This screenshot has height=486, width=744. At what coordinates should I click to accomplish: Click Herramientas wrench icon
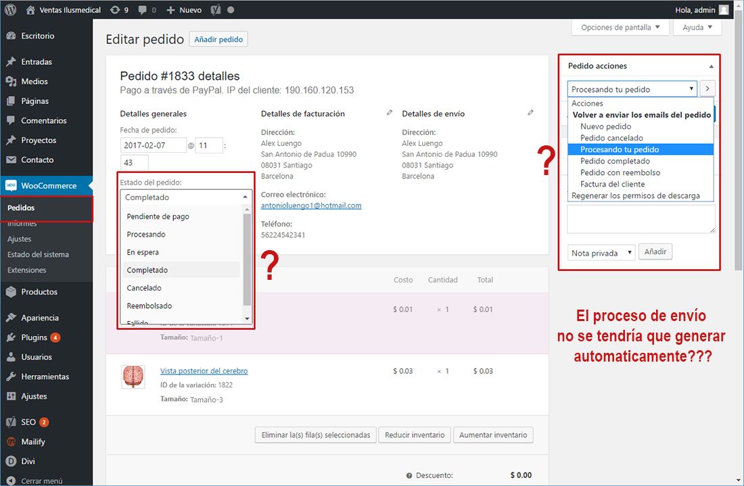click(x=11, y=376)
